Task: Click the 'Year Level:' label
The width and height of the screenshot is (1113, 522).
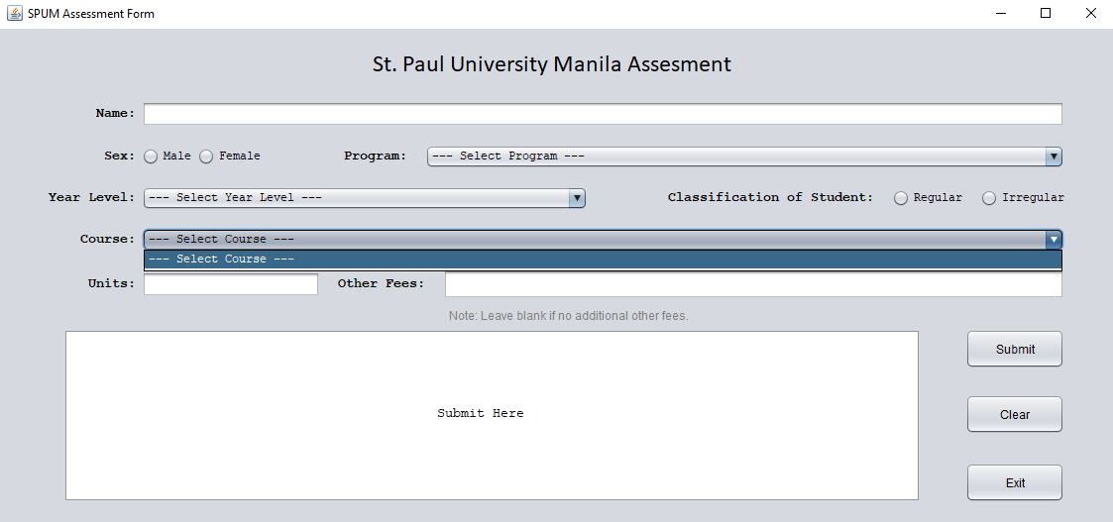Action: click(91, 197)
